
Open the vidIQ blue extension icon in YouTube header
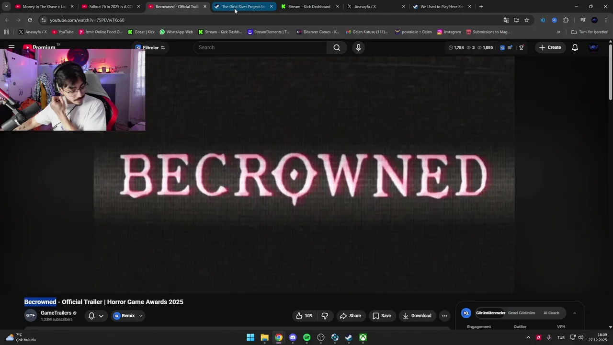click(502, 47)
